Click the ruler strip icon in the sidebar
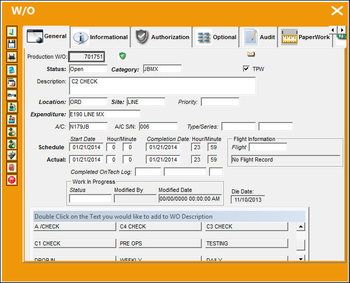This screenshot has height=283, width=350. pyautogui.click(x=12, y=95)
